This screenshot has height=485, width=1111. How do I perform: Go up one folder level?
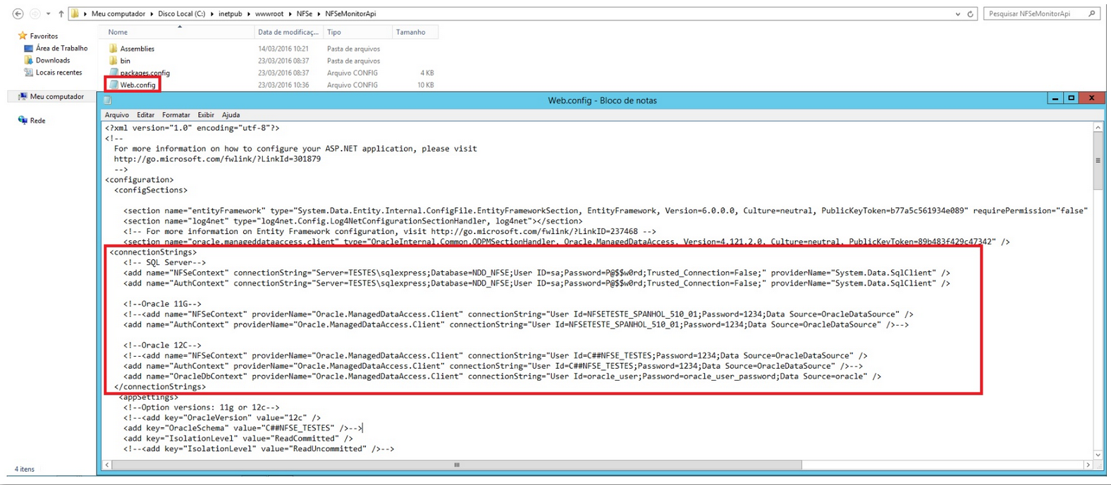pyautogui.click(x=61, y=13)
